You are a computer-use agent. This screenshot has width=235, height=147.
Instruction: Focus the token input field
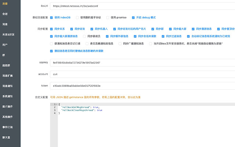coord(142,86)
